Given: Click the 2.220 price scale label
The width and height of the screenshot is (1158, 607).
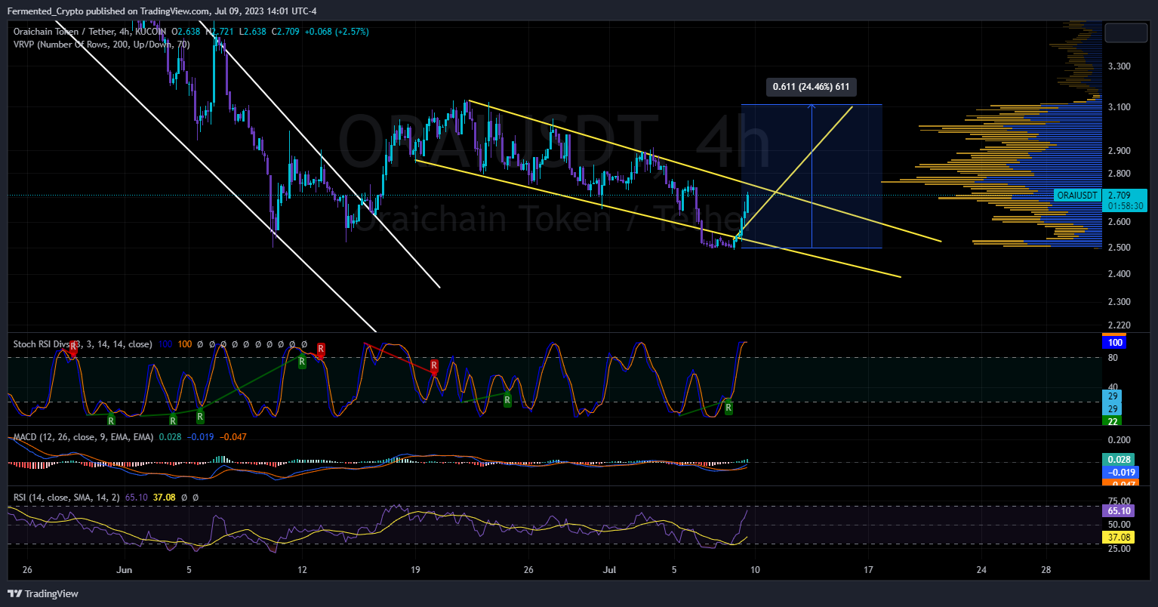Looking at the screenshot, I should tap(1119, 325).
